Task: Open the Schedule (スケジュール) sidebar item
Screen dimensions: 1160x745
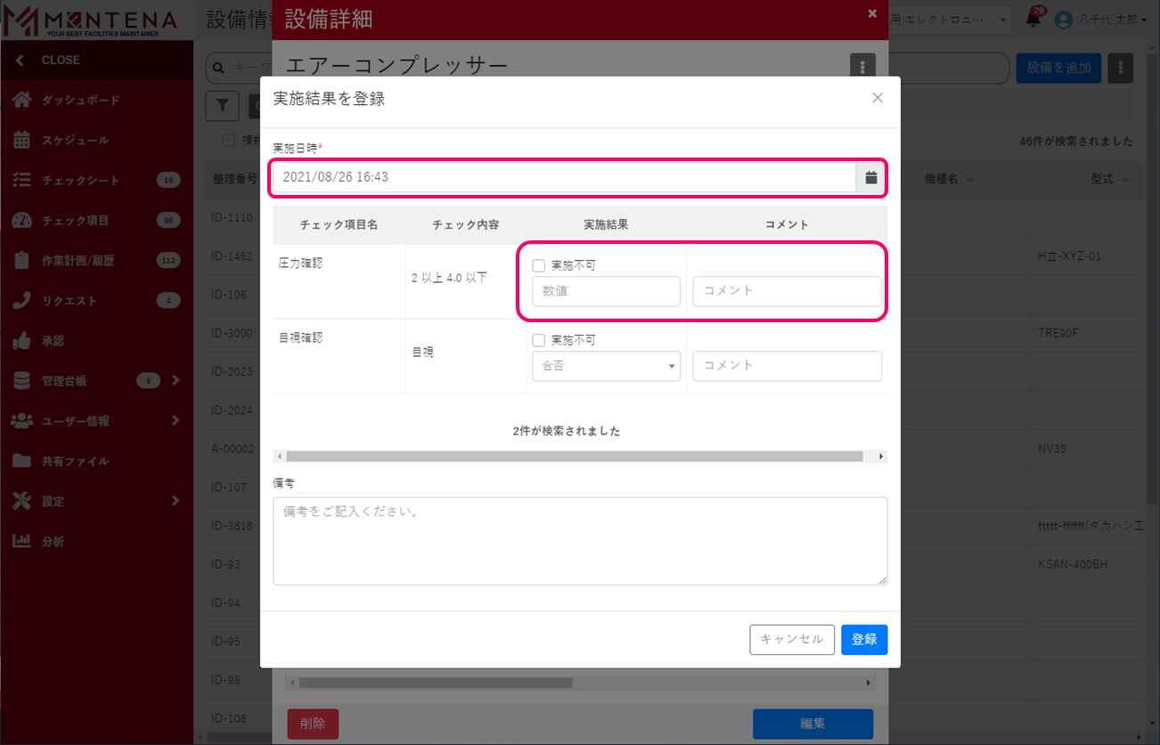Action: (75, 141)
